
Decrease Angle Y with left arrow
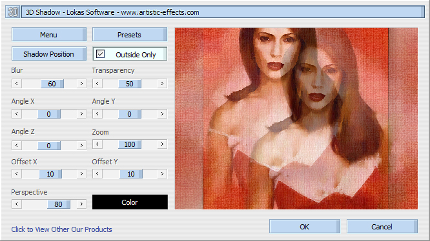coord(97,114)
